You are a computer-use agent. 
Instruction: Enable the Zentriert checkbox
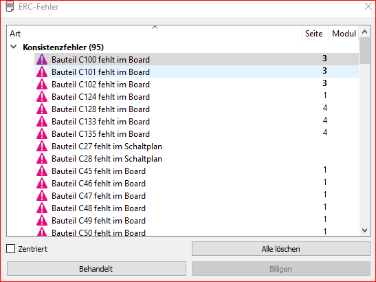pos(10,249)
